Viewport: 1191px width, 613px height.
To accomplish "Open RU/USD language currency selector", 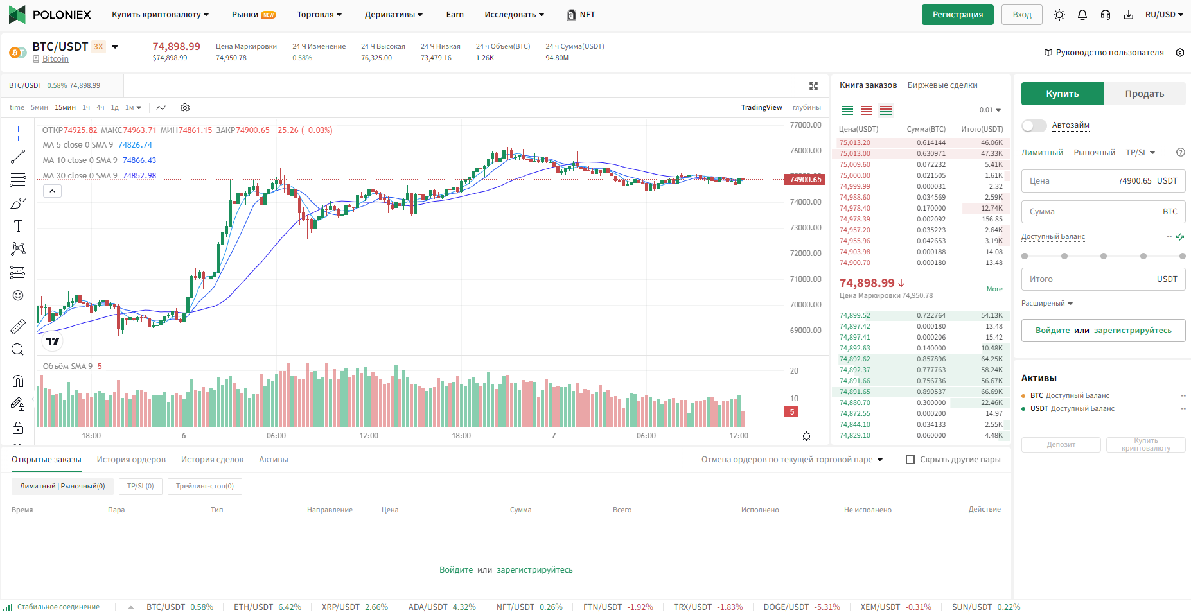I will click(x=1164, y=15).
